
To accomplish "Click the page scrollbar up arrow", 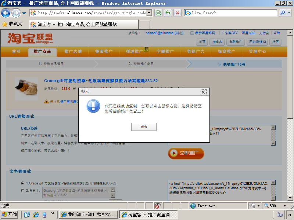I will (x=290, y=33).
